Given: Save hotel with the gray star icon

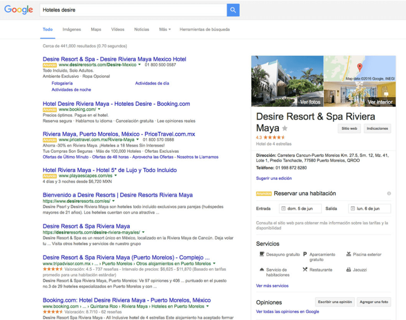Looking at the screenshot, I should [x=285, y=128].
